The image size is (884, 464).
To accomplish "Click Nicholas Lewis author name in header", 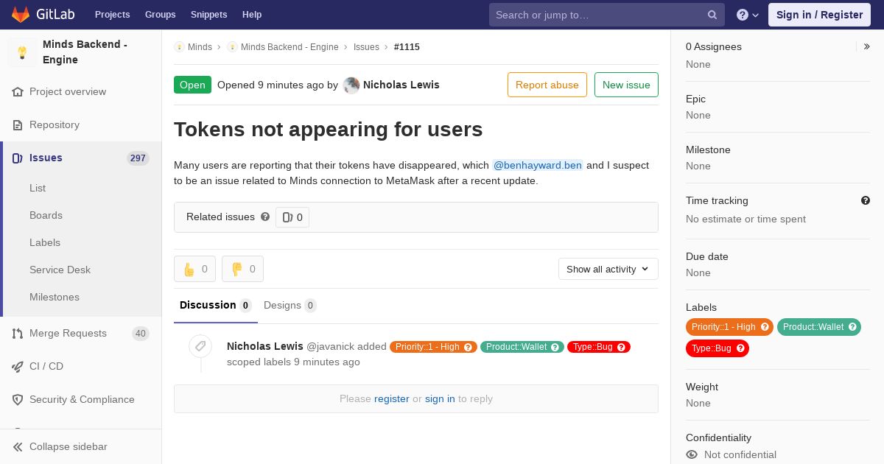I will tap(401, 85).
